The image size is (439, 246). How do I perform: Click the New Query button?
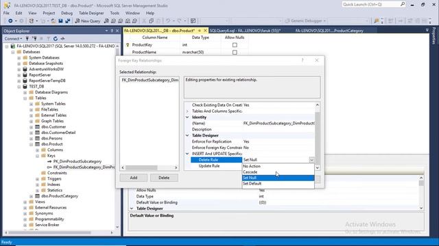88,21
